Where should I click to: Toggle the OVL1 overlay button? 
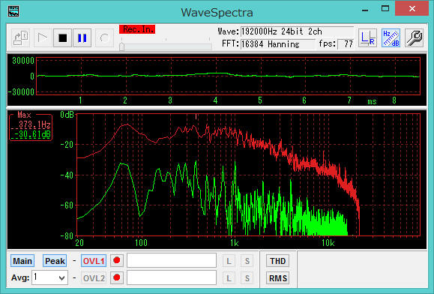94,261
